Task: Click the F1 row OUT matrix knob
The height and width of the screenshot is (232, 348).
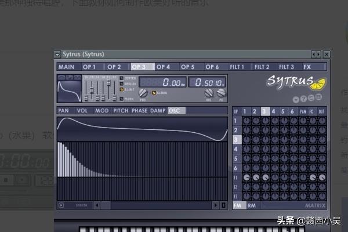Action: point(321,177)
